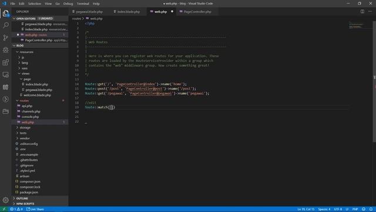Image resolution: width=376 pixels, height=212 pixels.
Task: Open the Source Control view
Action: 5,38
